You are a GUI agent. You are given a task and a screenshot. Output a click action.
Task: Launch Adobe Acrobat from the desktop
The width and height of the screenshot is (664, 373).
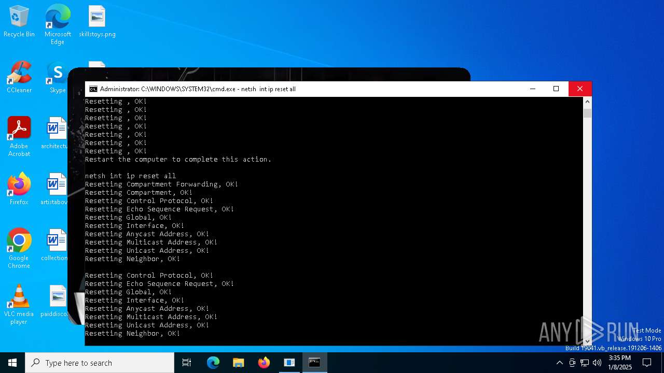click(x=19, y=137)
